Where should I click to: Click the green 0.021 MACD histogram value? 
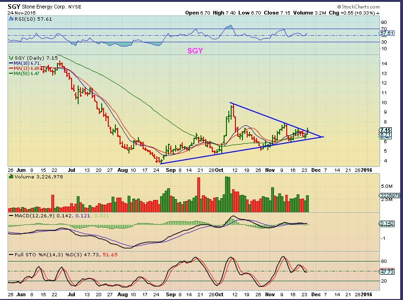click(x=102, y=215)
